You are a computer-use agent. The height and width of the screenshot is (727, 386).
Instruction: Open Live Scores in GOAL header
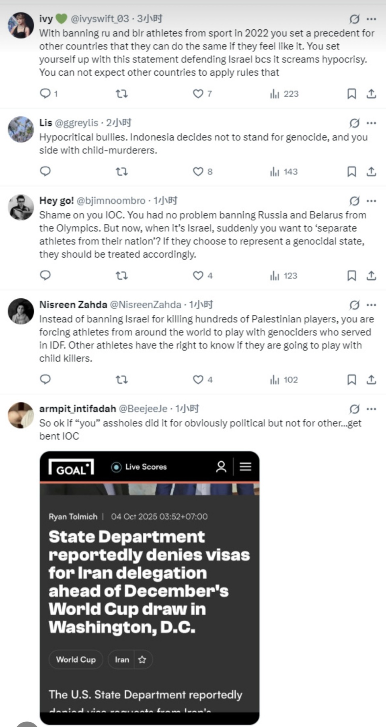[139, 467]
